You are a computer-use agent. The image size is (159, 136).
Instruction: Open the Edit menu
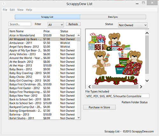click(12, 10)
